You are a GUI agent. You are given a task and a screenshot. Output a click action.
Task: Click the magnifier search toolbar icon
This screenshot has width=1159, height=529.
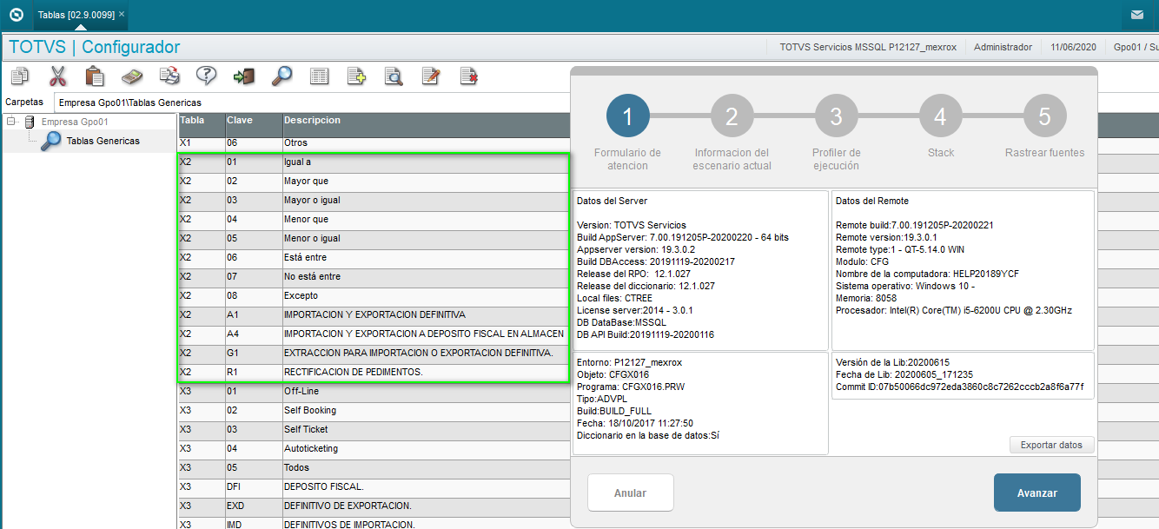tap(281, 76)
